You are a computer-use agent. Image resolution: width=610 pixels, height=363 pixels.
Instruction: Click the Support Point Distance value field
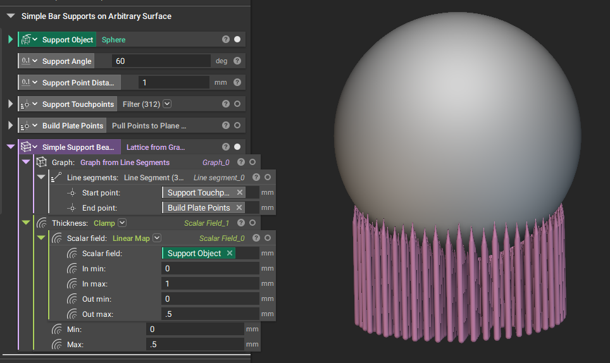174,82
